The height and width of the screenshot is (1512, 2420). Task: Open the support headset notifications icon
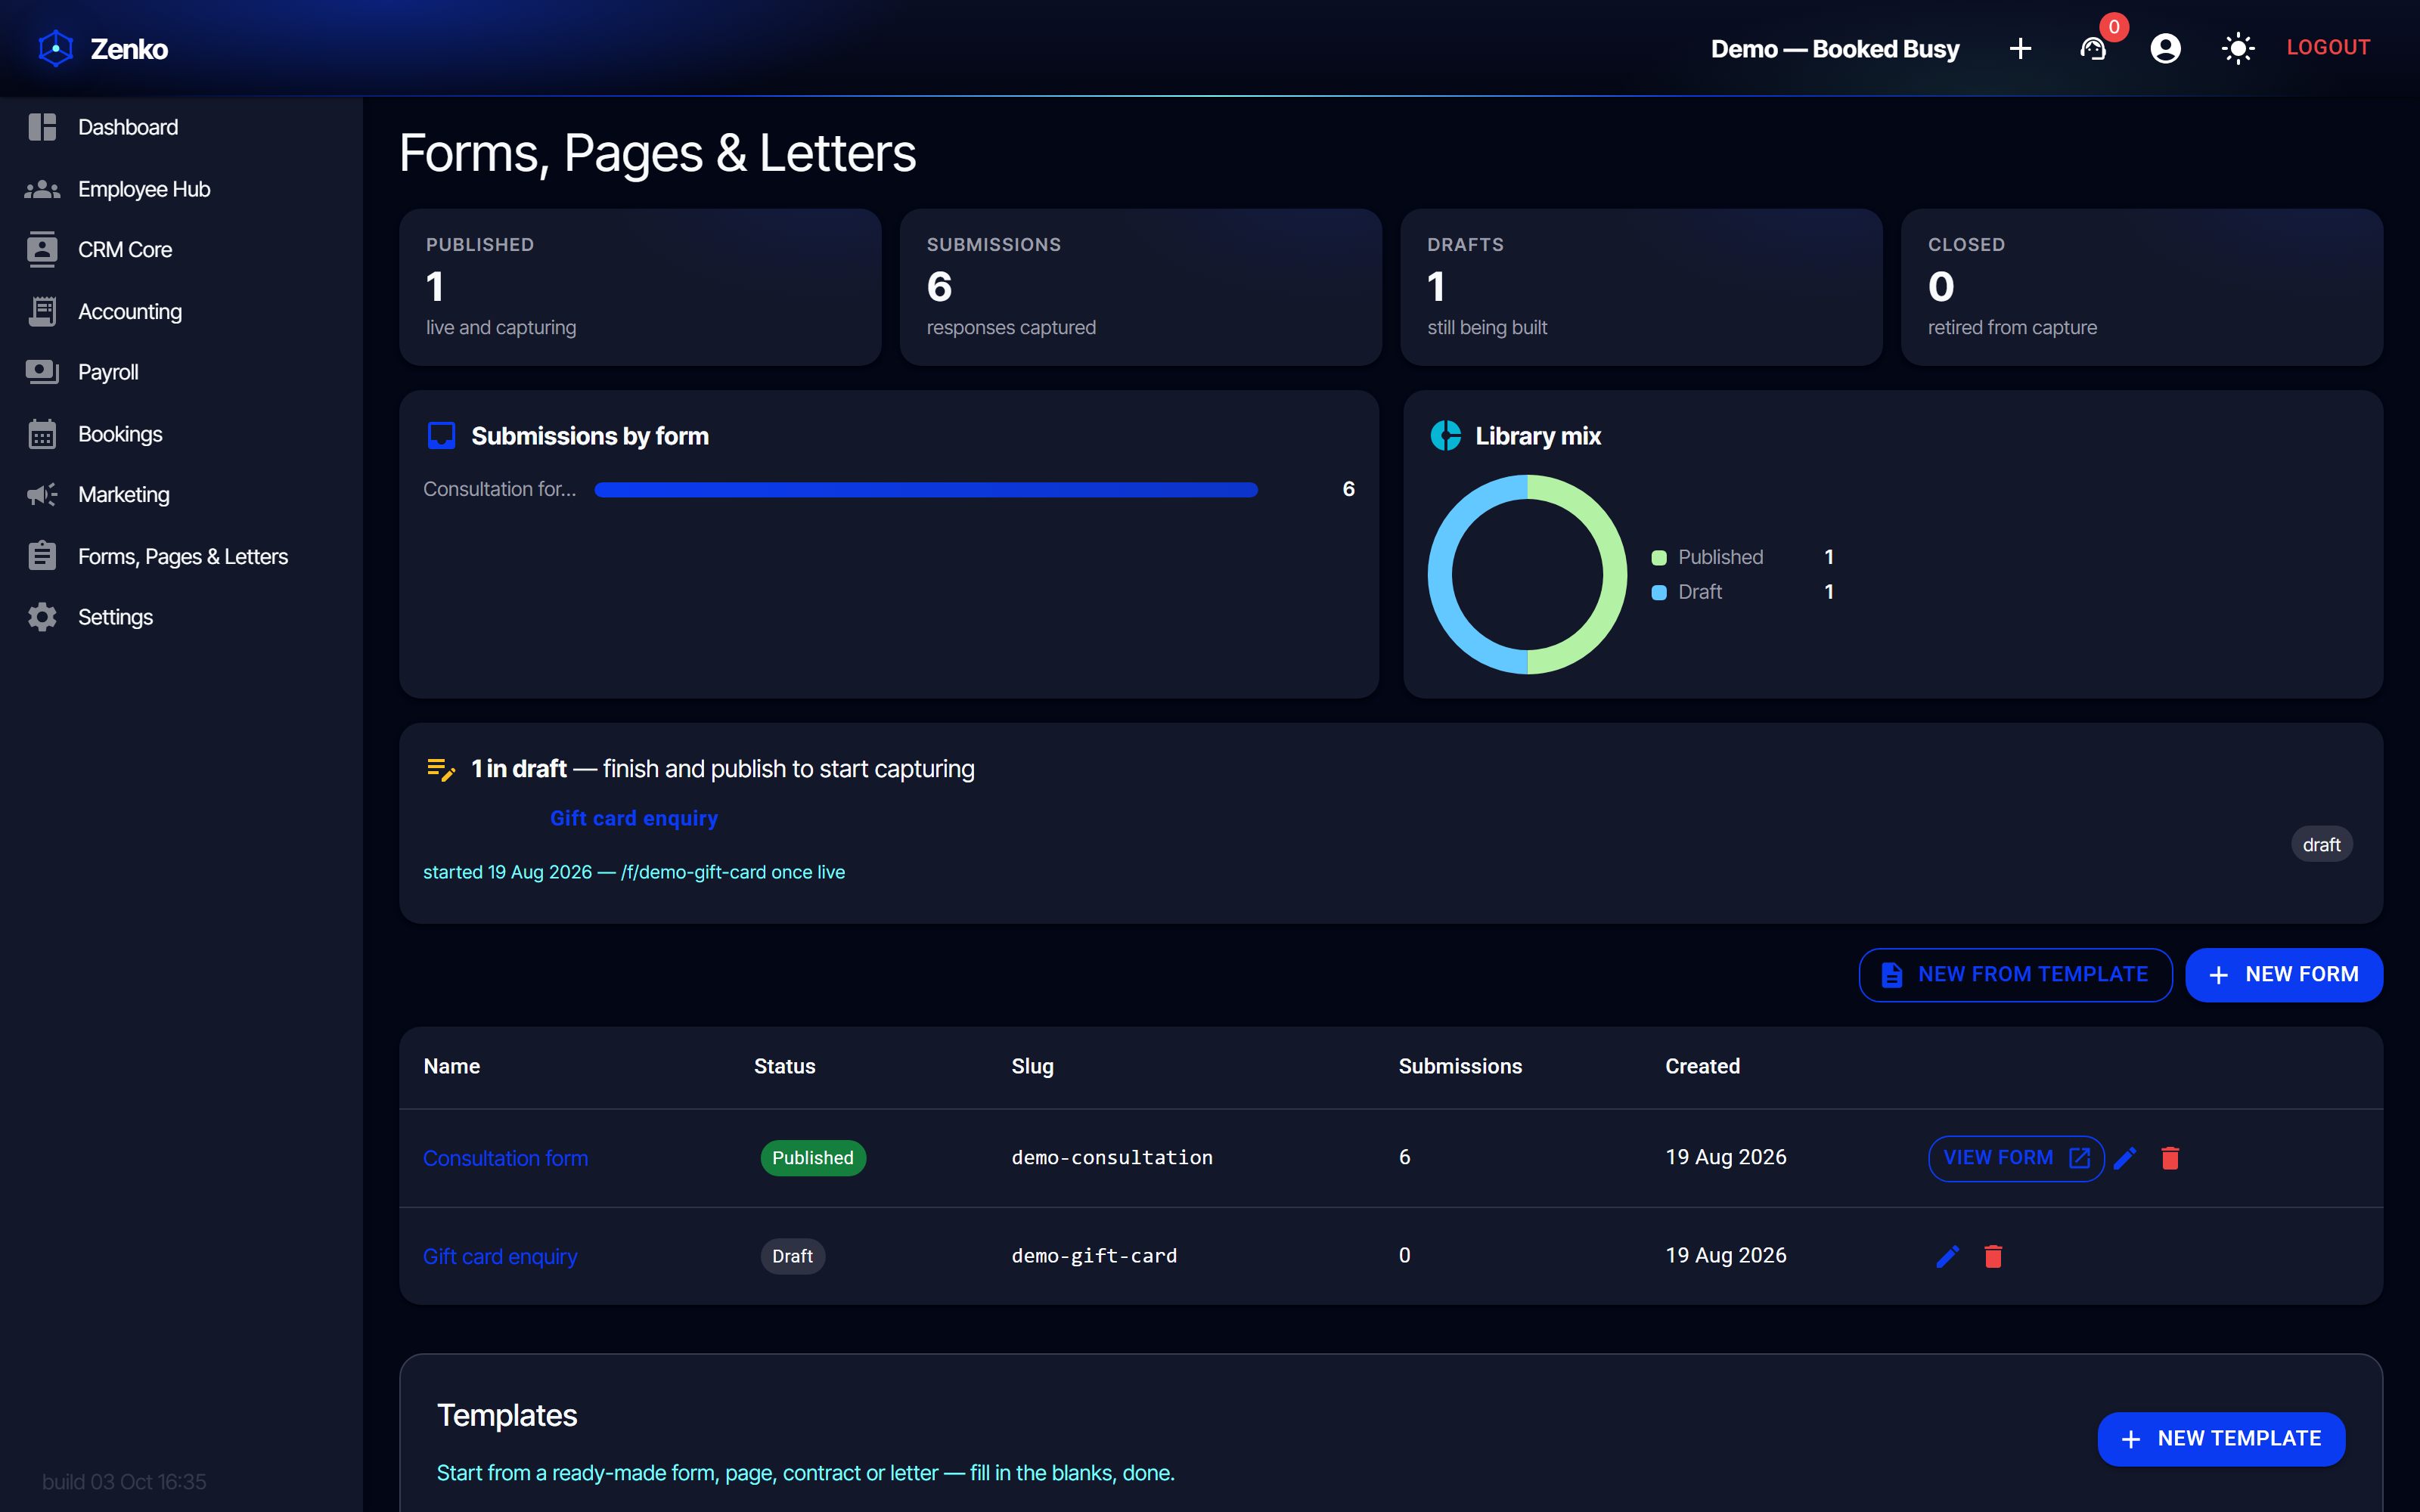coord(2093,48)
